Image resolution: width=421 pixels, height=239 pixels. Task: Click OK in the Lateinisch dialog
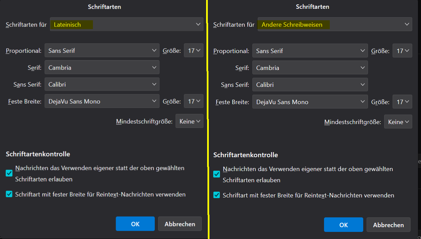pos(135,224)
